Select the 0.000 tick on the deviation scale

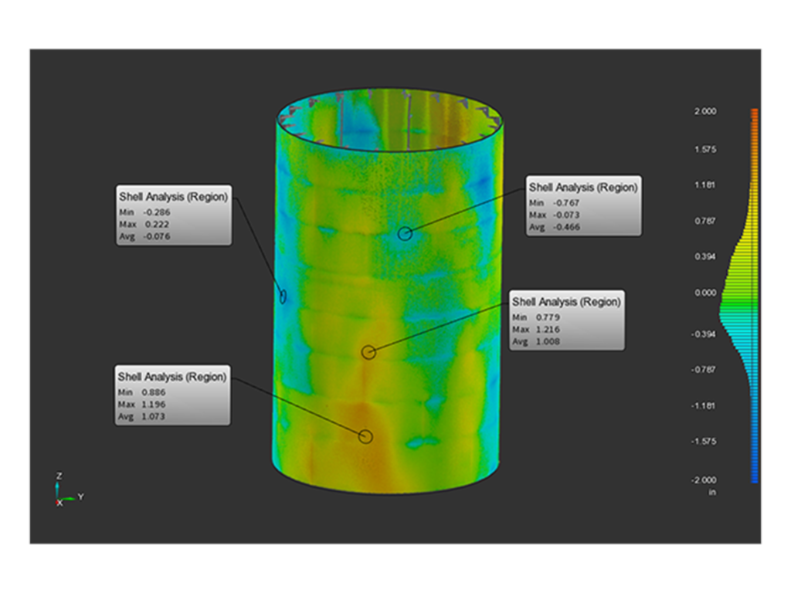pyautogui.click(x=705, y=292)
